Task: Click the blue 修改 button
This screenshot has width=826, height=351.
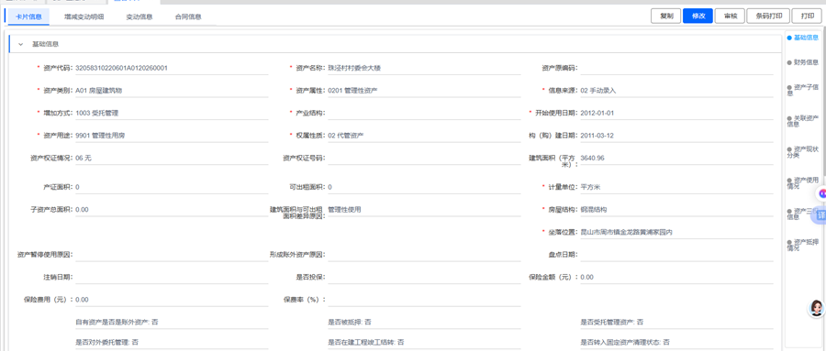Action: 698,16
